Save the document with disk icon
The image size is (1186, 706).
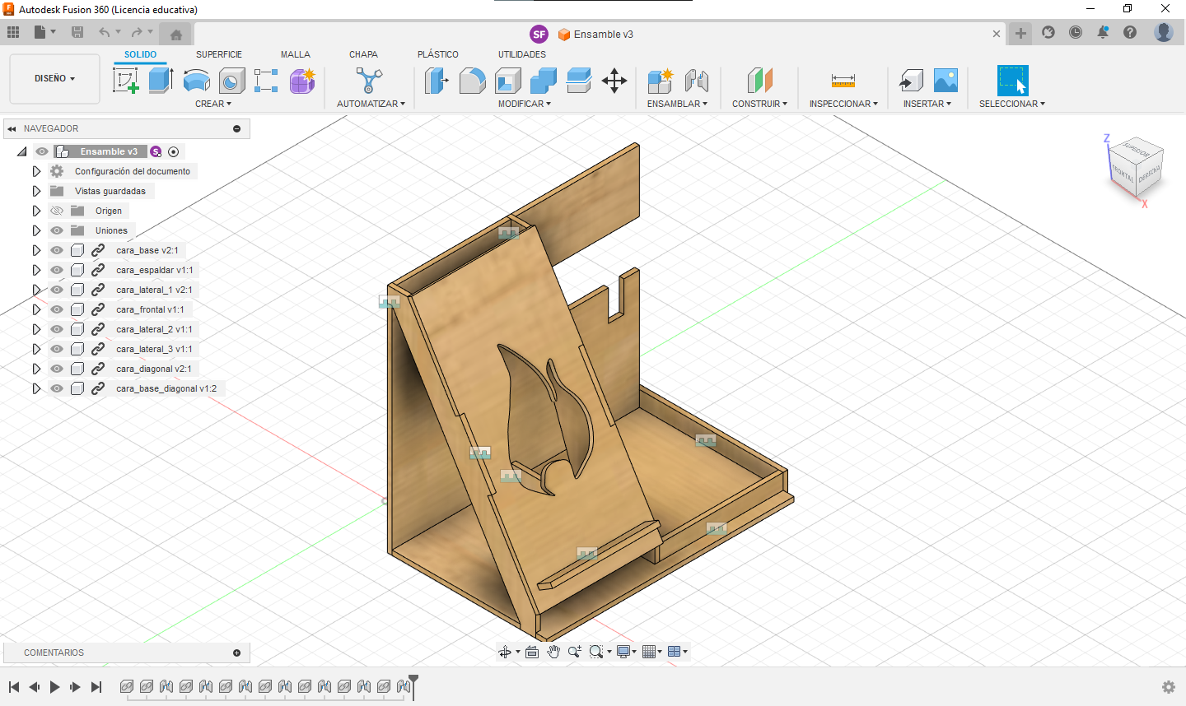coord(77,32)
